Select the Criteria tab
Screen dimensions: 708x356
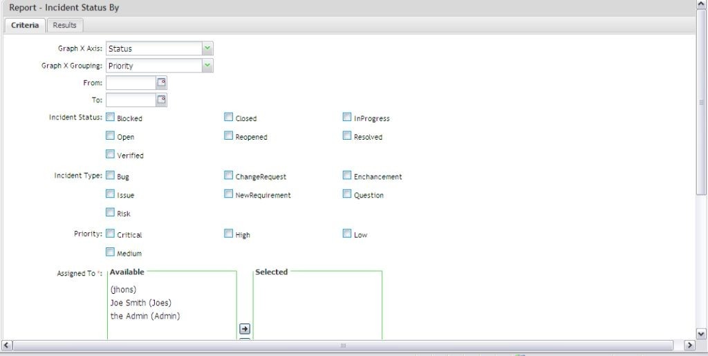25,25
